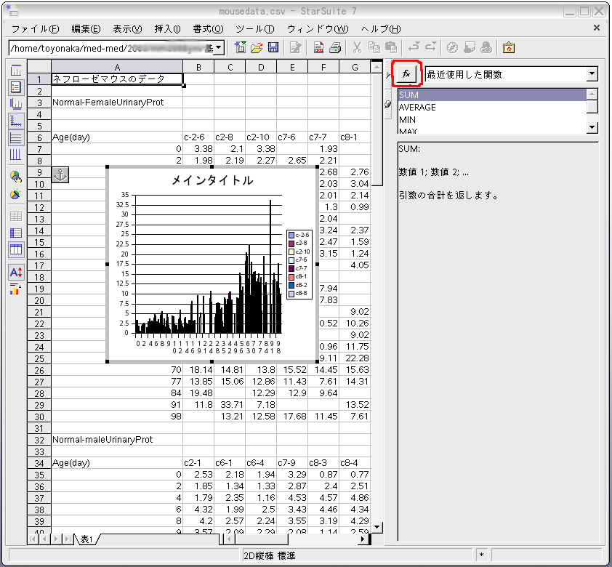Viewport: 612px width, 567px height.
Task: Select the Data in columns icon
Action: [x=16, y=249]
